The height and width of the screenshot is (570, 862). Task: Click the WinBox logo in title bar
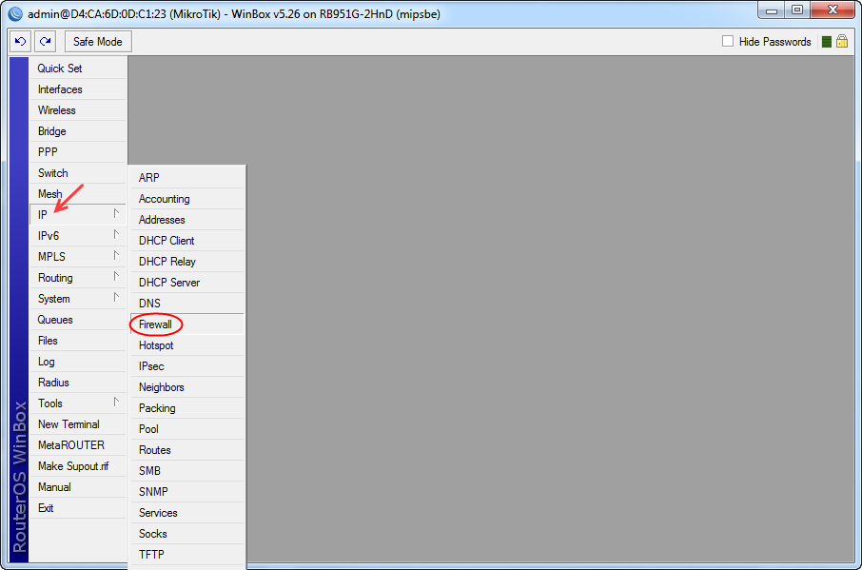click(x=15, y=13)
